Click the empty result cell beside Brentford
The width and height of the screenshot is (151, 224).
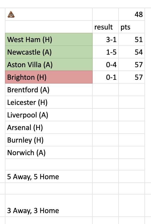(x=105, y=90)
